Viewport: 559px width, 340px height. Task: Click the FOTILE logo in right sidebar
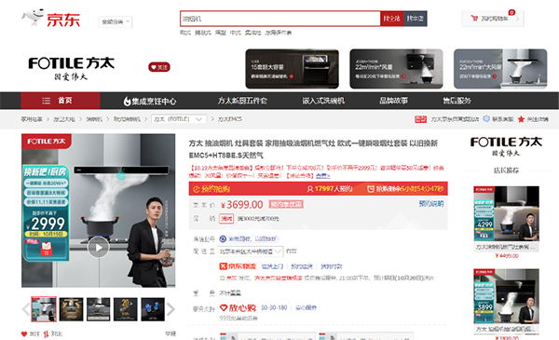[x=506, y=146]
